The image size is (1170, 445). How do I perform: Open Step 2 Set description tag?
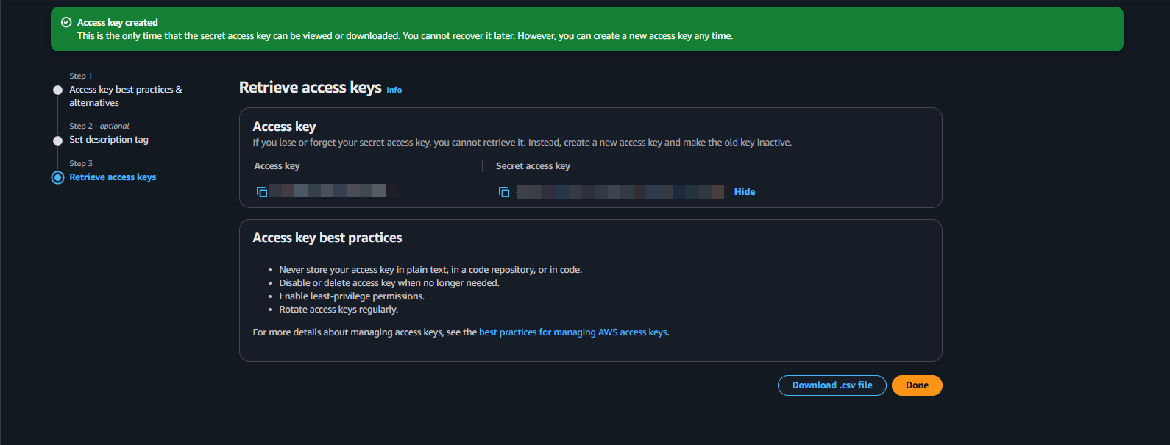108,139
